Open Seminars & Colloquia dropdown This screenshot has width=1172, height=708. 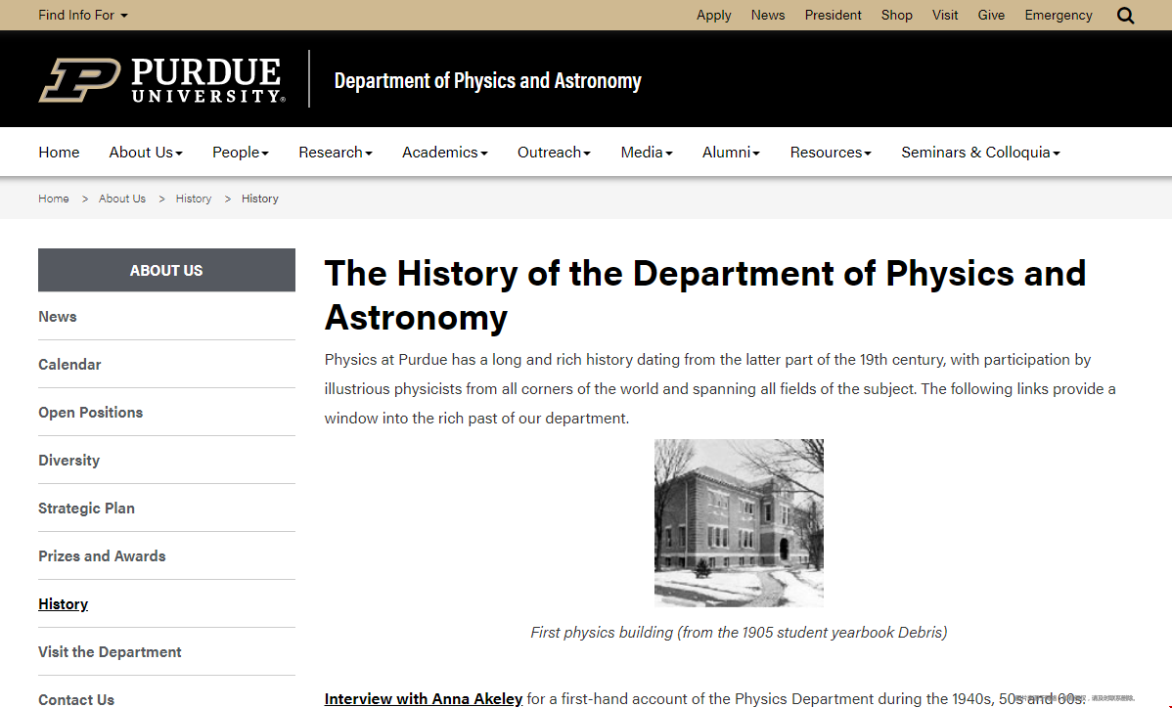[x=980, y=153]
